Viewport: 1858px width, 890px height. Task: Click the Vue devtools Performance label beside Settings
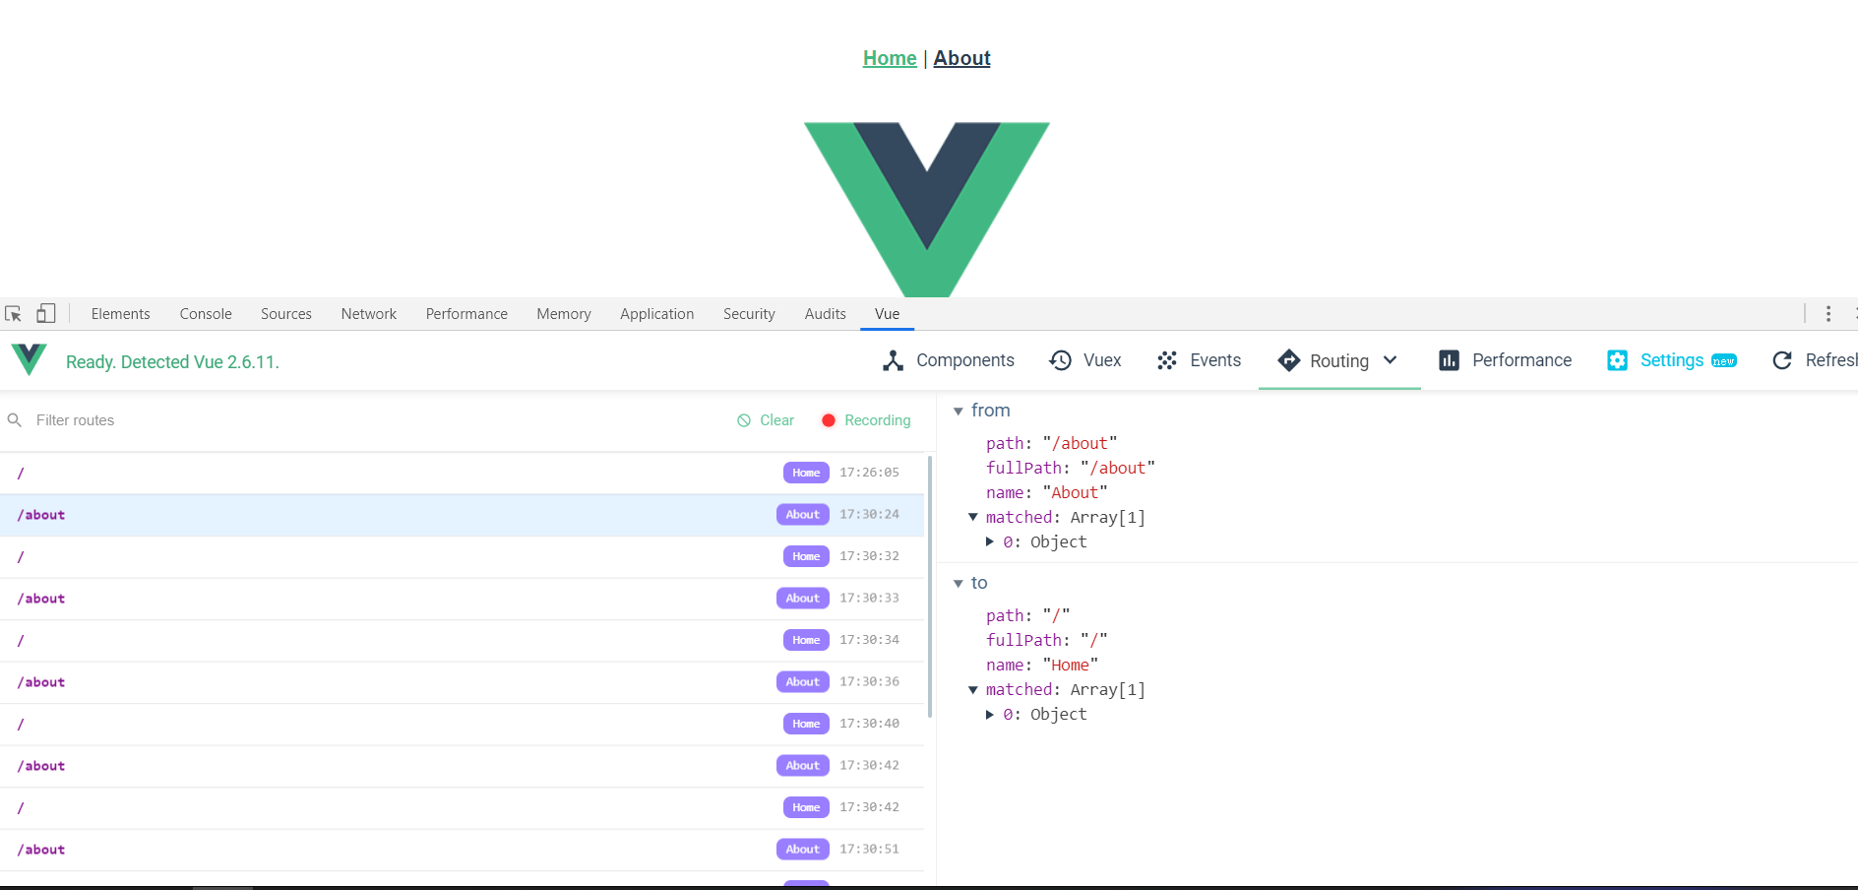pos(1521,360)
